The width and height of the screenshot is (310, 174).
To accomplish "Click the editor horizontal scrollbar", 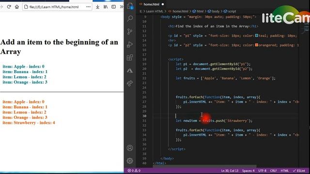I will pos(204,166).
